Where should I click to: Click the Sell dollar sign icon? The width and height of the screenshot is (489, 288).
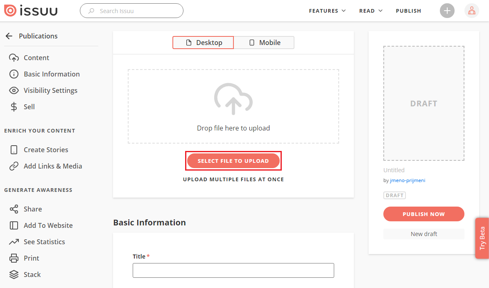(x=14, y=107)
